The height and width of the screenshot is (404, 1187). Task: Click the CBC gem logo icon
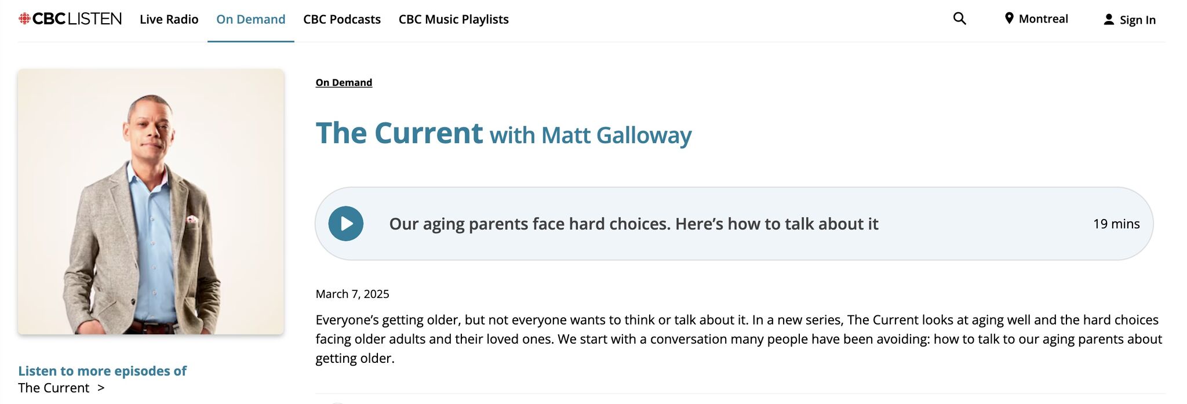24,19
